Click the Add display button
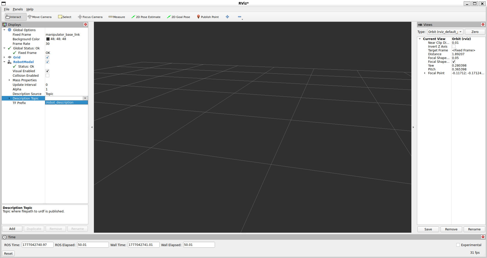Image resolution: width=487 pixels, height=258 pixels. point(12,229)
